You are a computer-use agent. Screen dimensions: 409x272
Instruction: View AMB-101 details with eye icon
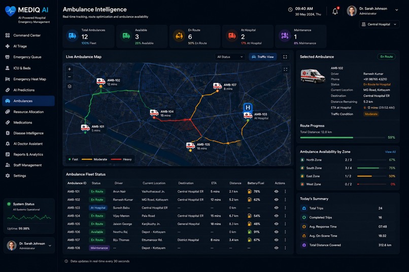tap(276, 191)
